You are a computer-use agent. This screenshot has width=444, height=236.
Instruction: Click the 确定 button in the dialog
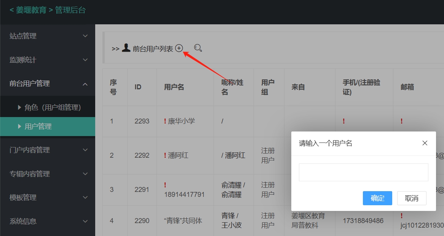point(377,198)
